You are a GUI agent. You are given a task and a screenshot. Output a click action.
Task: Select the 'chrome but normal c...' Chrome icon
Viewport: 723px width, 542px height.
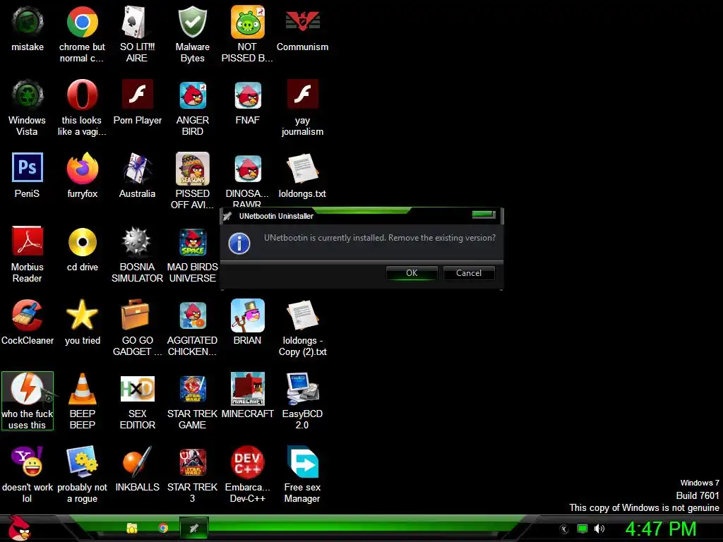(82, 22)
